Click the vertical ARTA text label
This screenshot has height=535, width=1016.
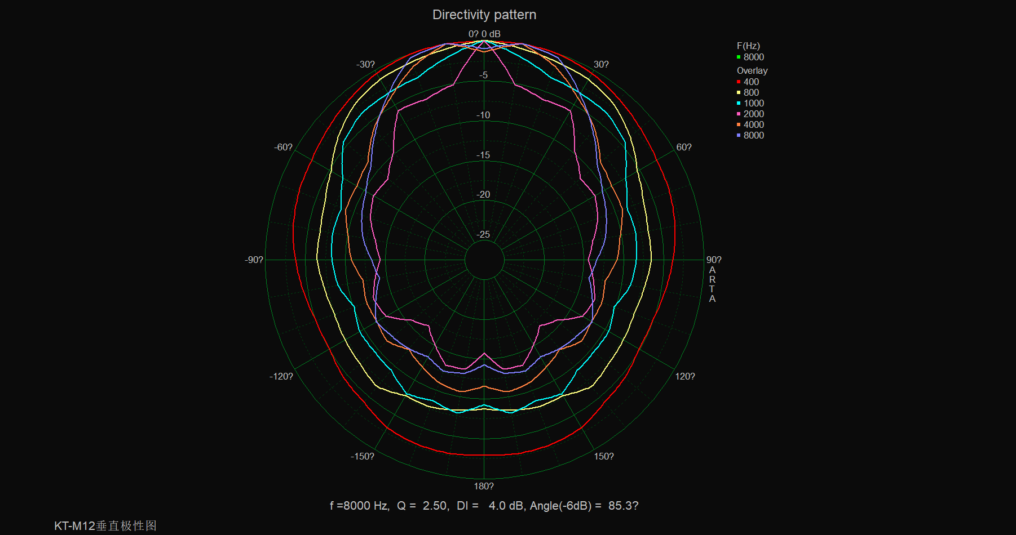[712, 284]
